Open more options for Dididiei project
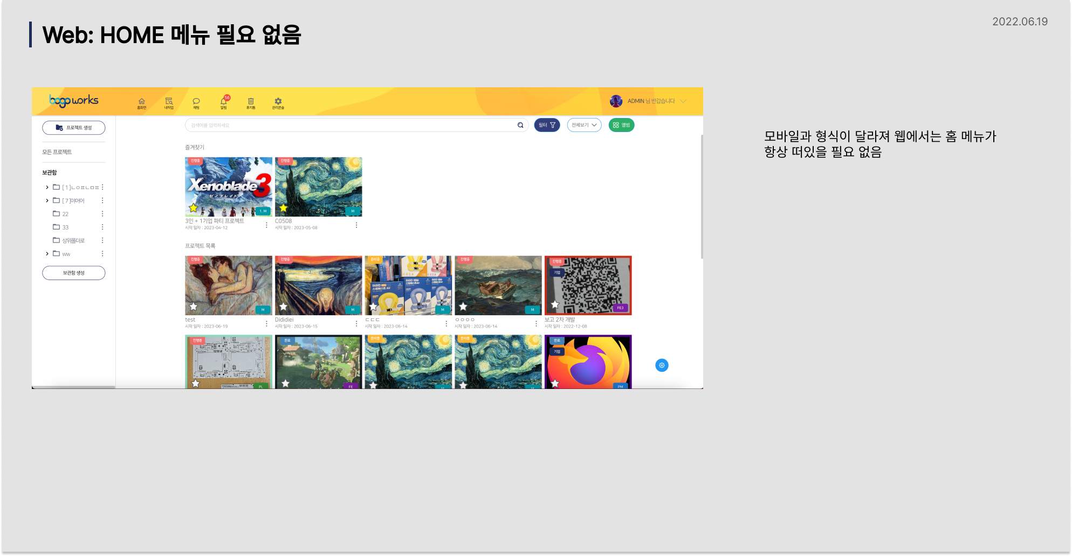Viewport: 1072px width, 556px height. [x=356, y=324]
